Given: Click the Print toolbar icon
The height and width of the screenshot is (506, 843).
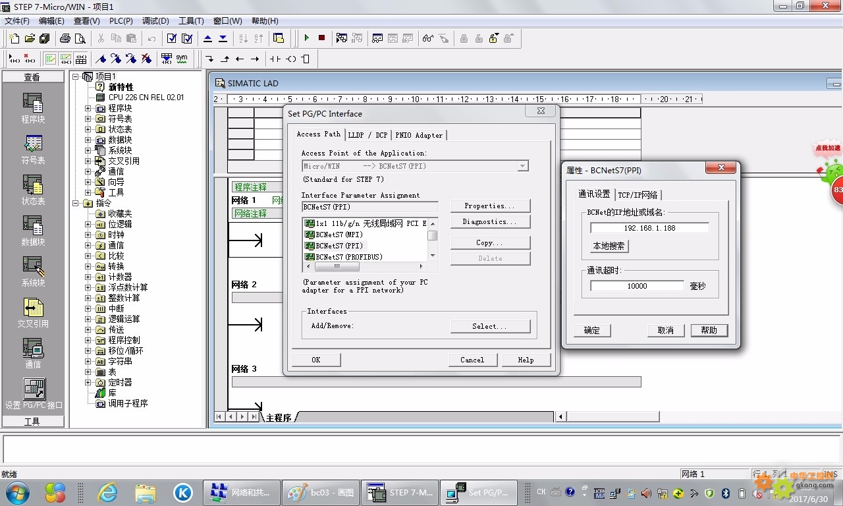Looking at the screenshot, I should pos(65,38).
